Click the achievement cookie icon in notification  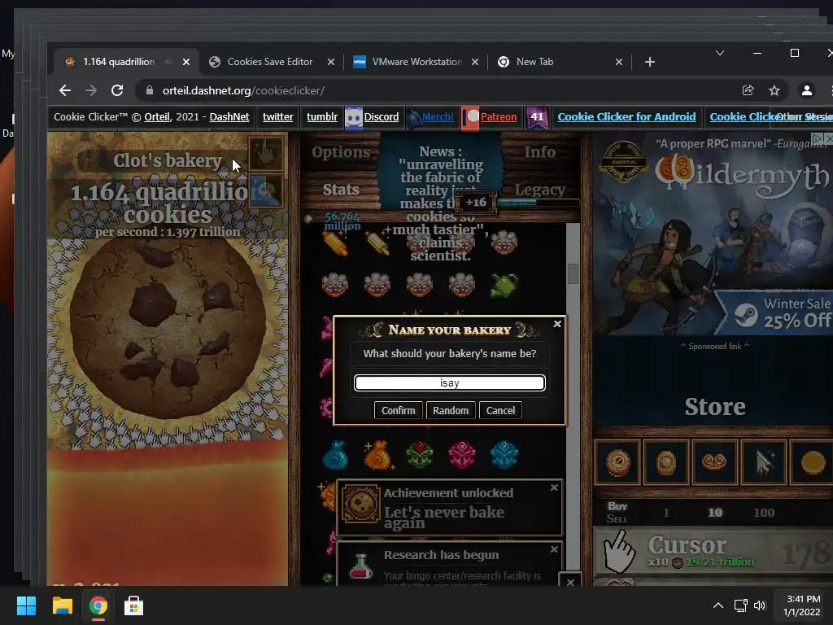click(360, 504)
